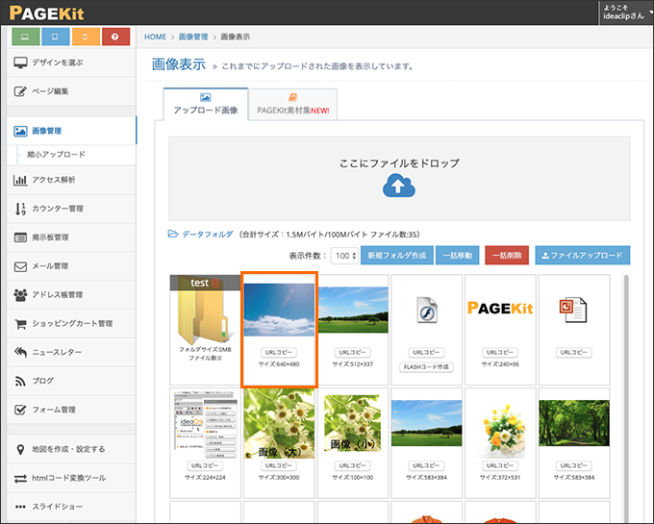Open the red help question-mark icon
The height and width of the screenshot is (524, 654).
pyautogui.click(x=115, y=37)
